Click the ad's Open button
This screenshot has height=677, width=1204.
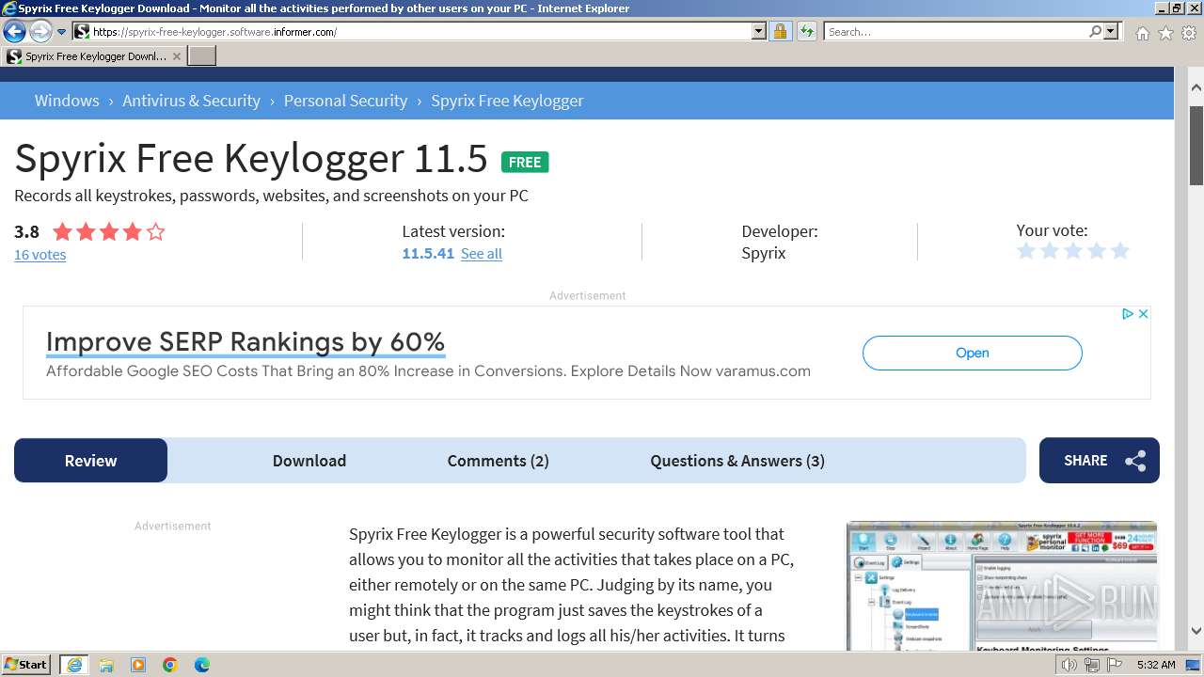[972, 353]
